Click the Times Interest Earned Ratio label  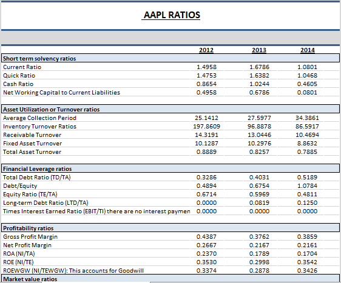point(96,211)
